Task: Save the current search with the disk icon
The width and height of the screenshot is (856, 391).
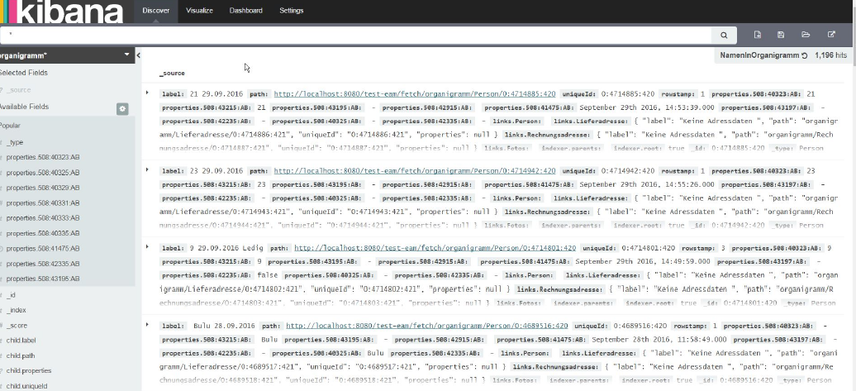Action: coord(781,35)
